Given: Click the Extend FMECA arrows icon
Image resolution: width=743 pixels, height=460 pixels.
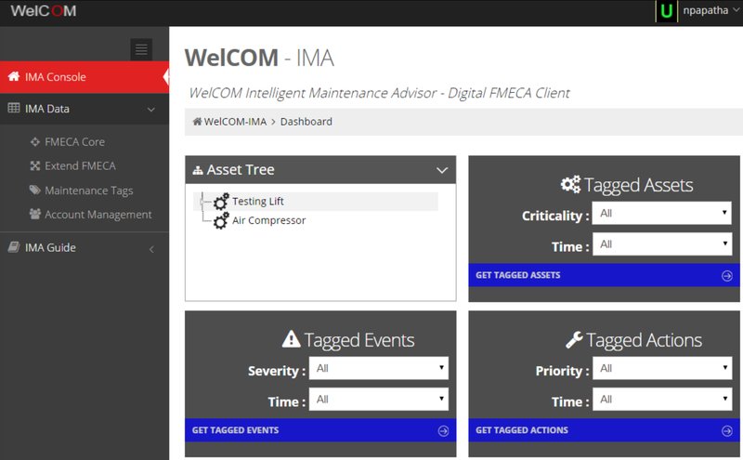Looking at the screenshot, I should tap(35, 165).
